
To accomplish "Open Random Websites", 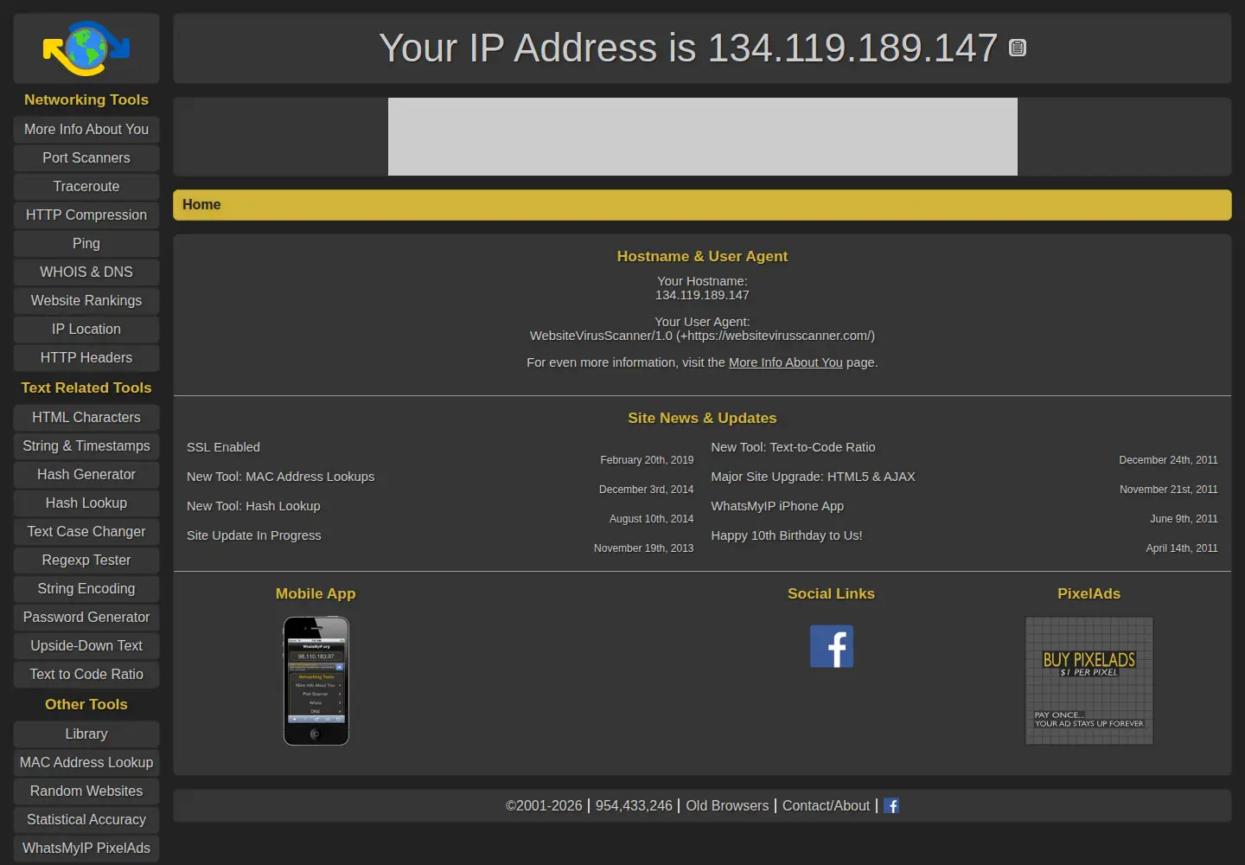I will [x=86, y=791].
